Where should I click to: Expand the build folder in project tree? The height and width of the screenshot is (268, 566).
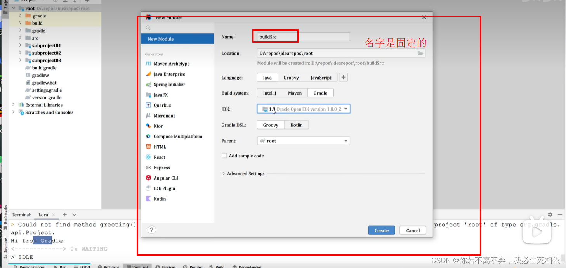click(21, 23)
